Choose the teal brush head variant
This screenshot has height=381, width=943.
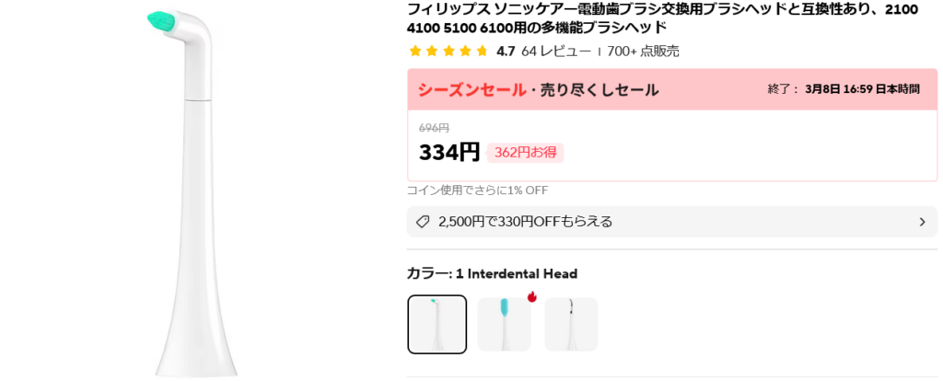504,324
